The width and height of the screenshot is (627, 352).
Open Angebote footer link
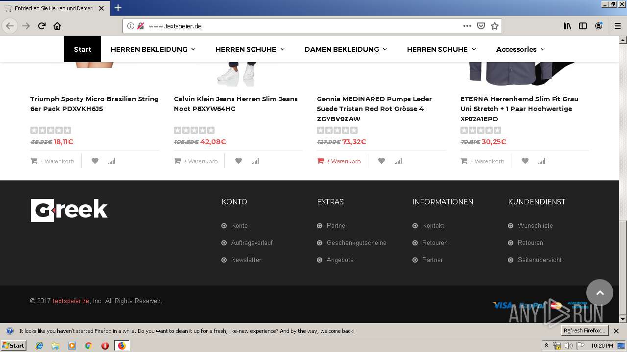click(x=340, y=260)
